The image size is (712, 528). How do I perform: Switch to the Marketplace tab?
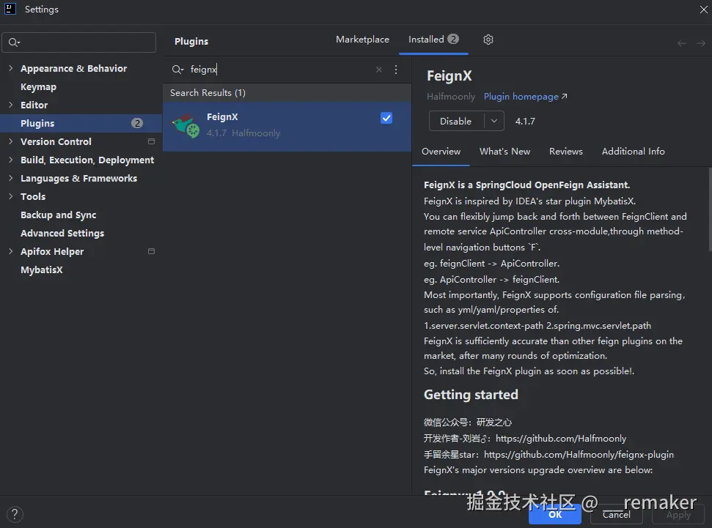(x=362, y=40)
